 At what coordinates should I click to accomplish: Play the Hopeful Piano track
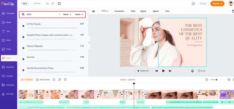23,37
